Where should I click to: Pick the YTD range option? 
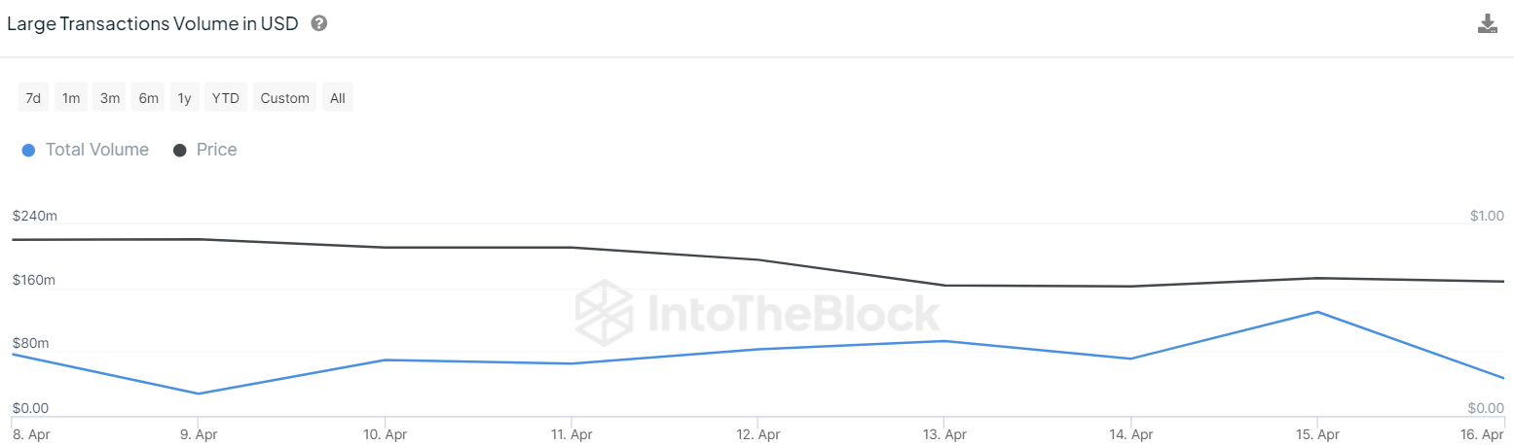coord(226,98)
